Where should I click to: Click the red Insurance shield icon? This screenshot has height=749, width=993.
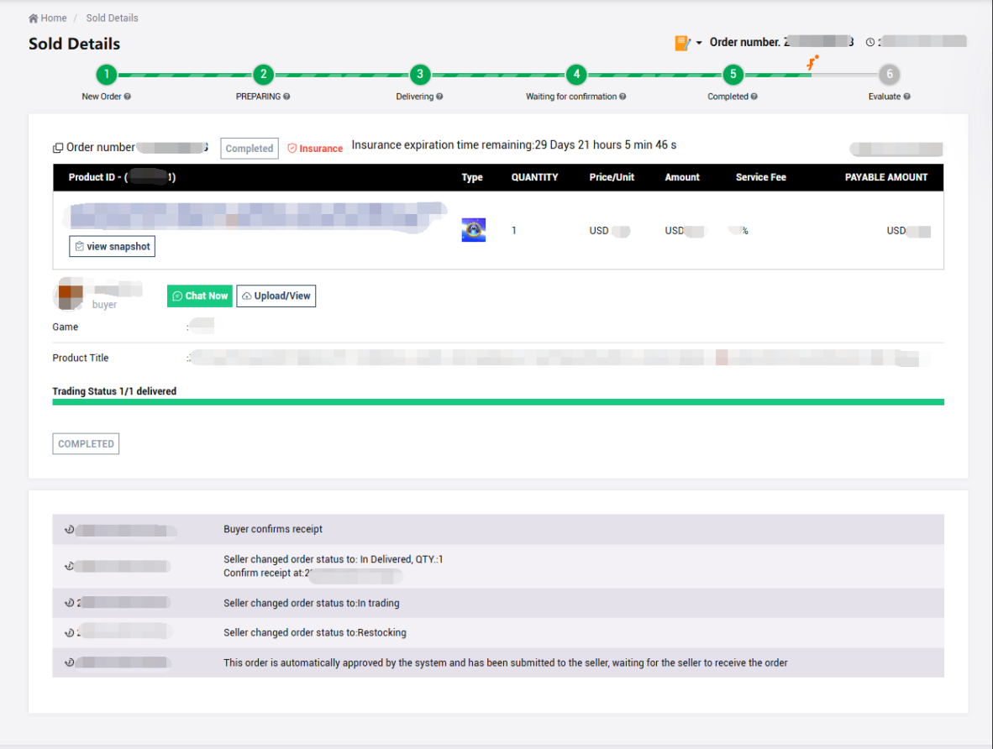click(292, 149)
